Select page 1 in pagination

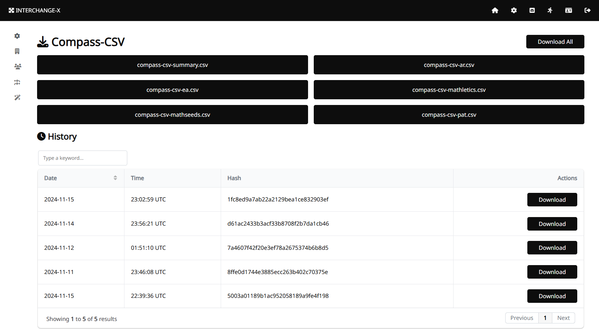click(x=545, y=318)
